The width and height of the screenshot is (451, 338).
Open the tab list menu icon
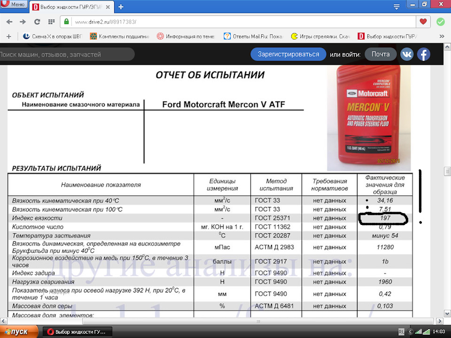click(x=397, y=7)
